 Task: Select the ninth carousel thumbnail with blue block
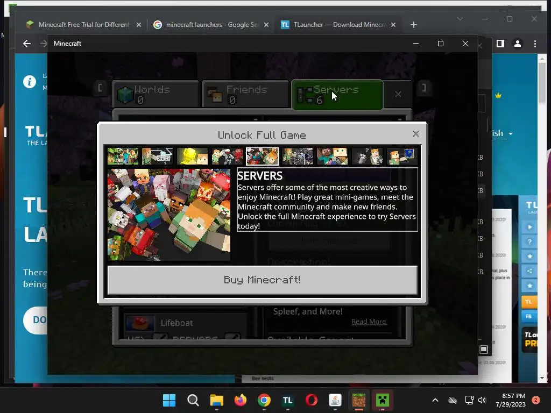pyautogui.click(x=402, y=156)
